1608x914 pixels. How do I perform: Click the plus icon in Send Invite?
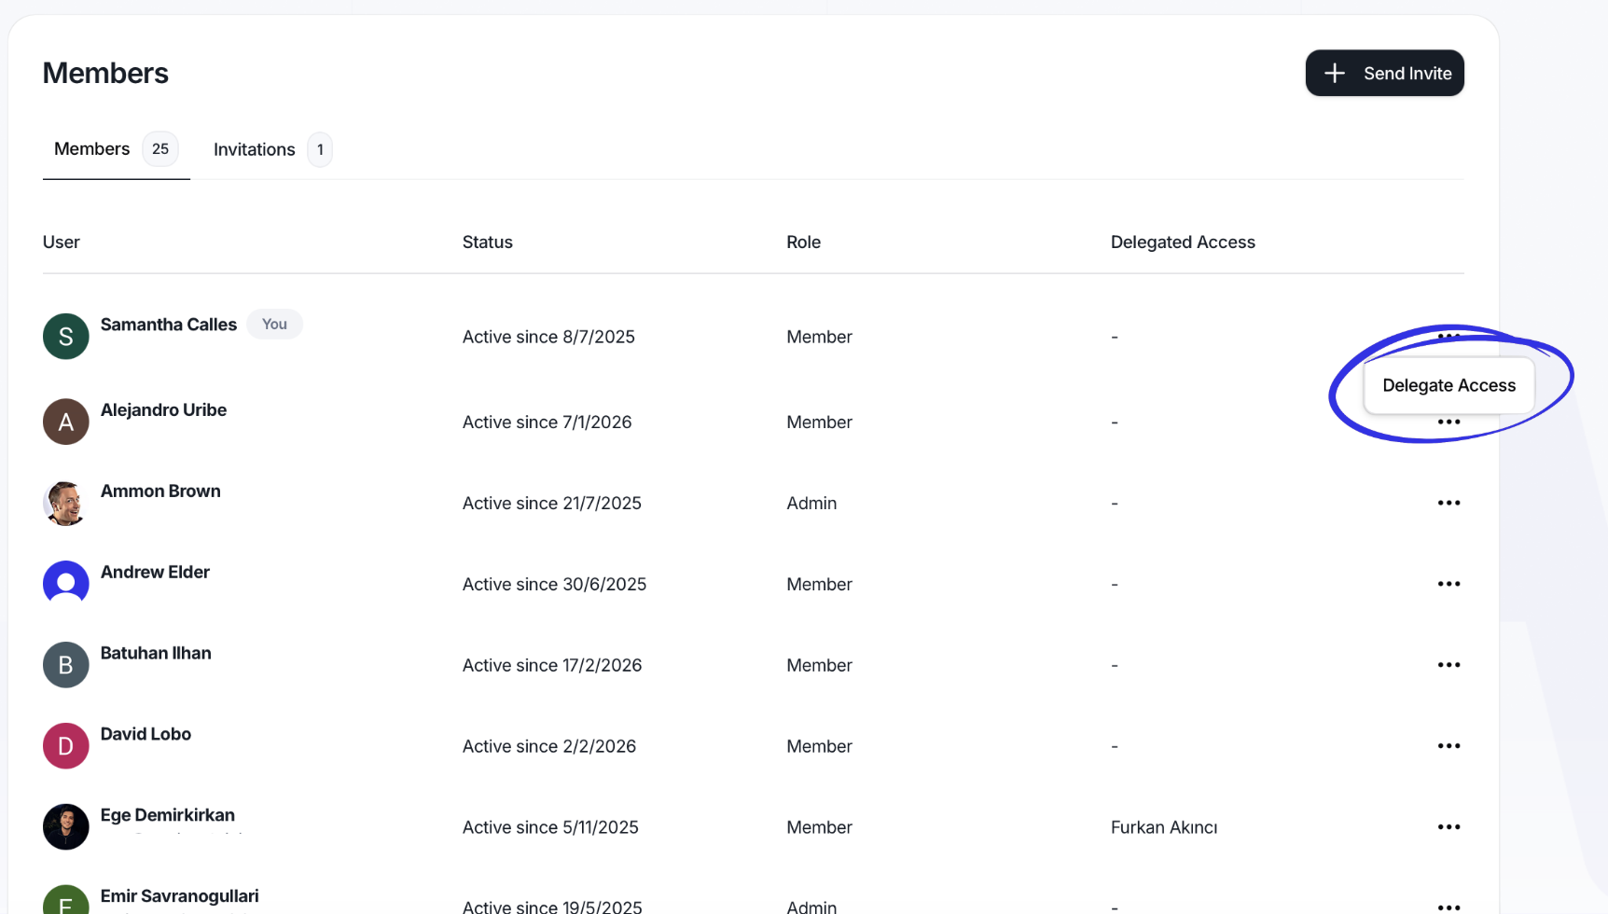1335,73
